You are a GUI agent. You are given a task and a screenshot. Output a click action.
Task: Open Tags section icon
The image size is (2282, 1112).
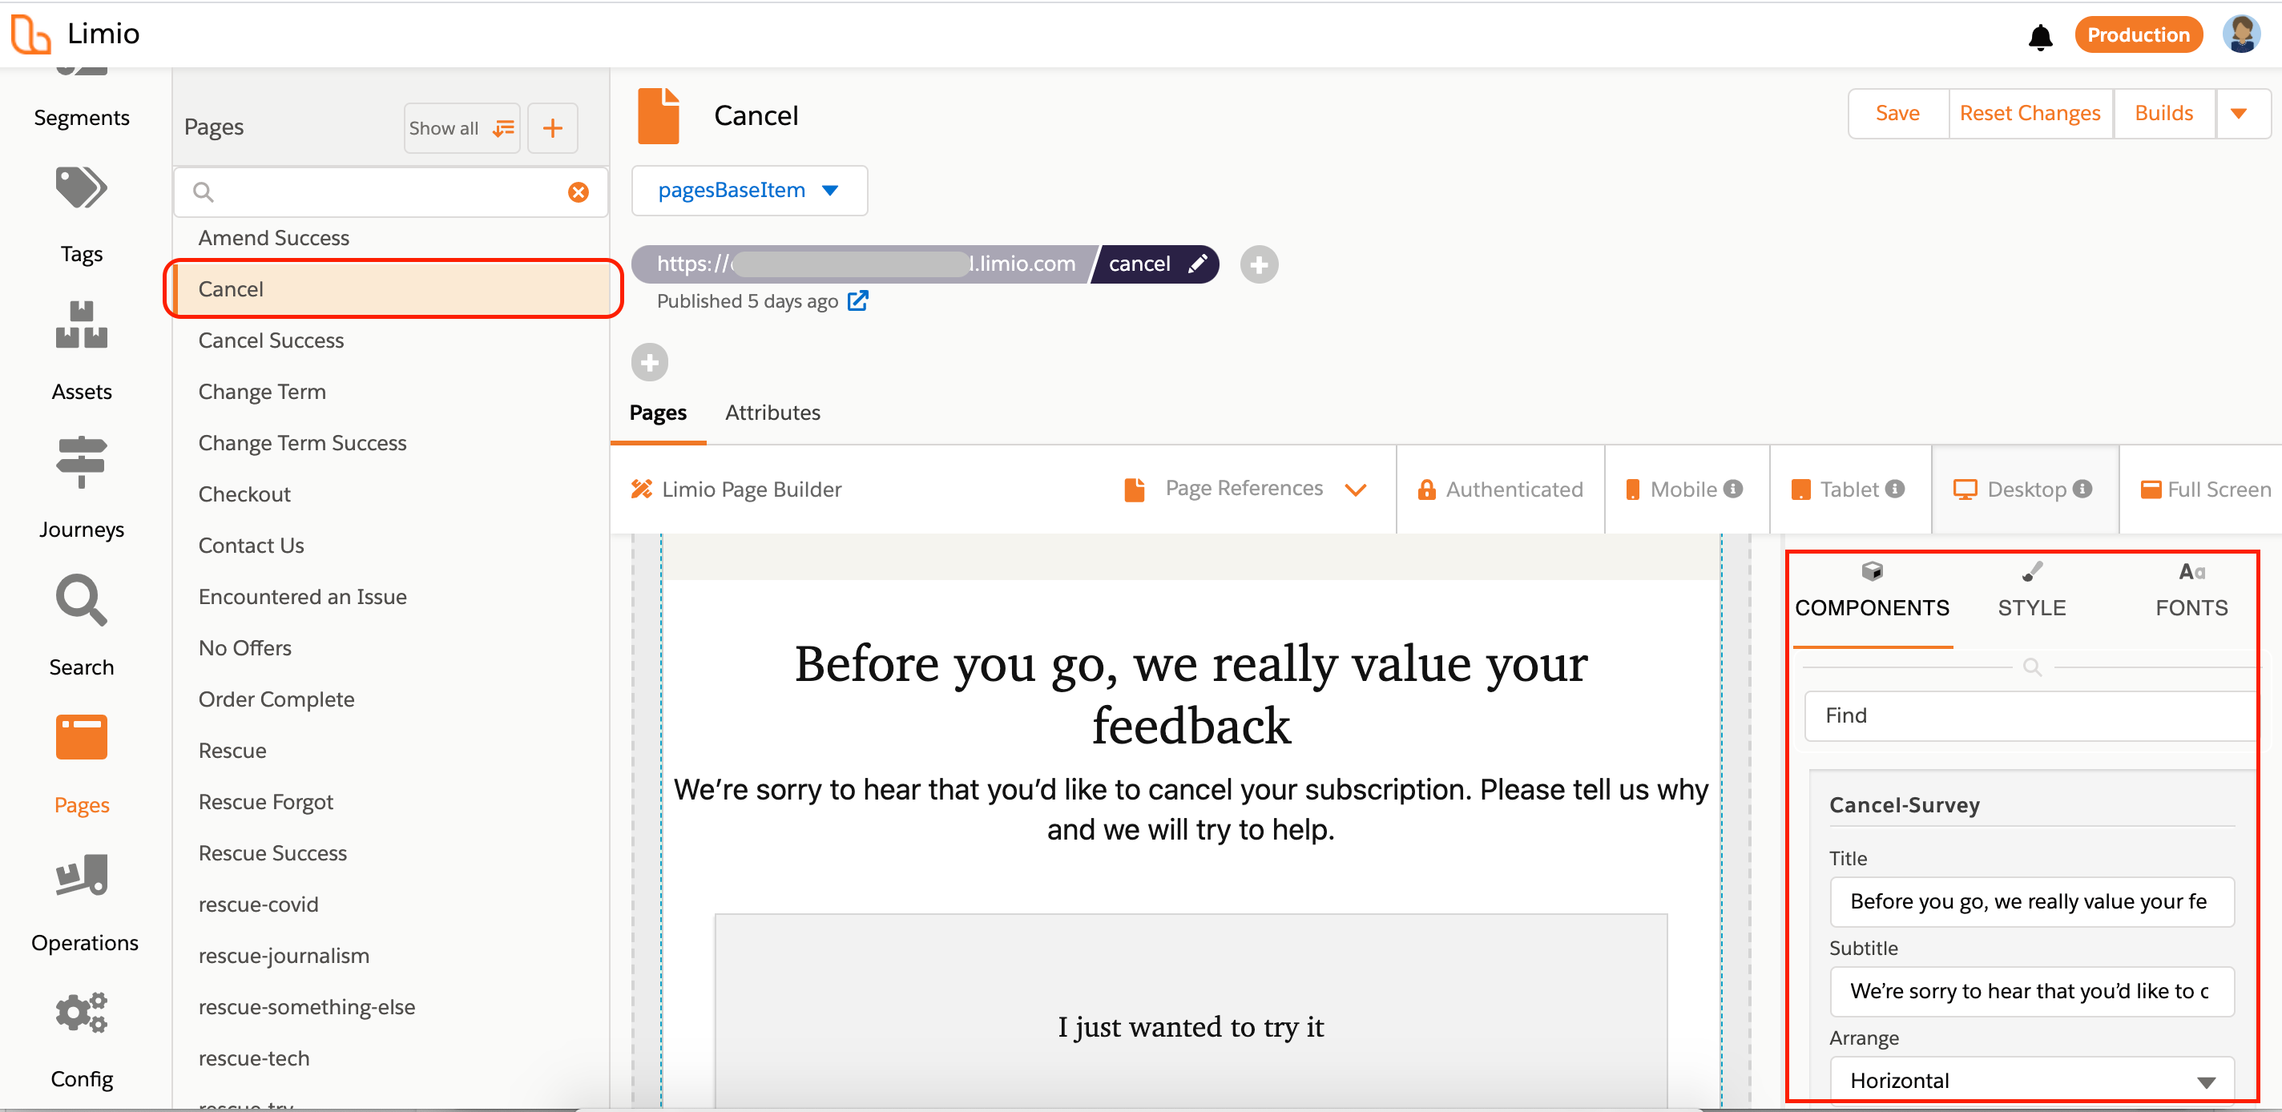[81, 187]
